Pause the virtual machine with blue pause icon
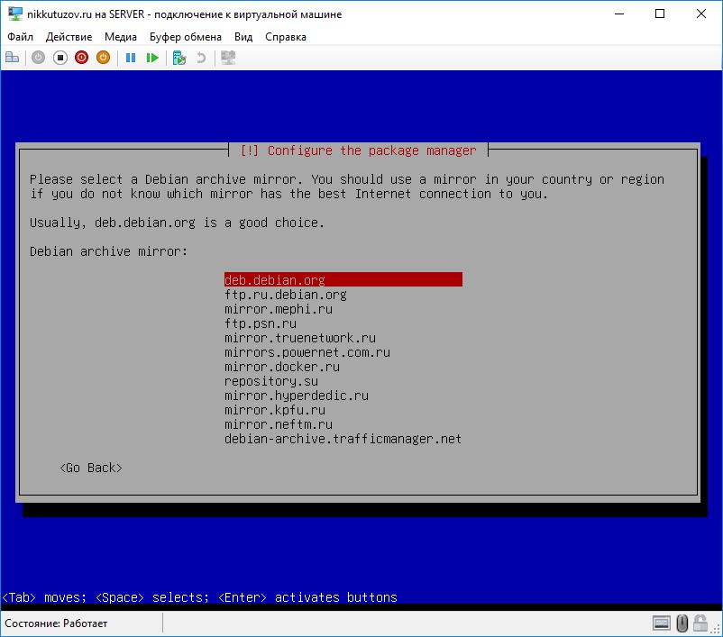 [131, 58]
